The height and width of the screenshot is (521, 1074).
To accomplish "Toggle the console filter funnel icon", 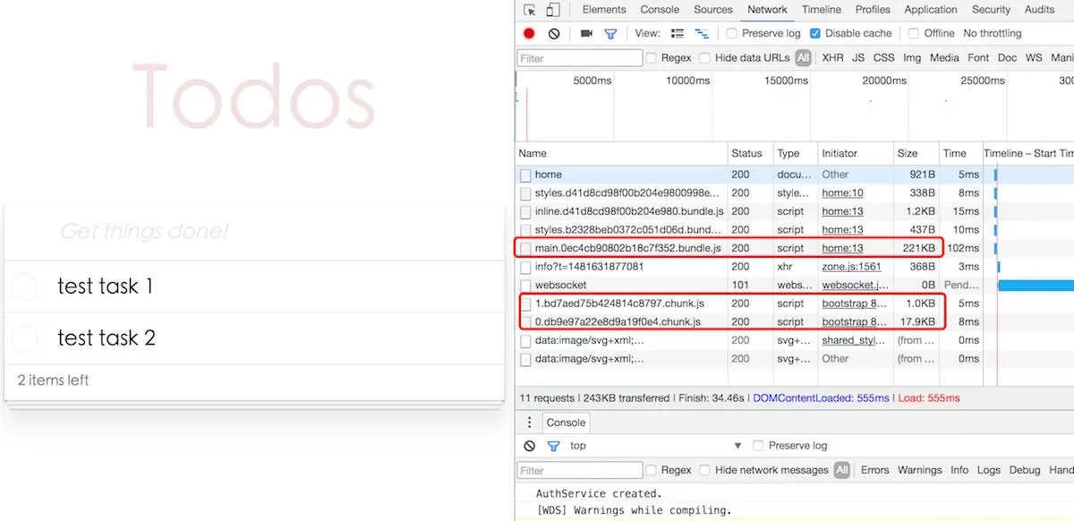I will [553, 446].
